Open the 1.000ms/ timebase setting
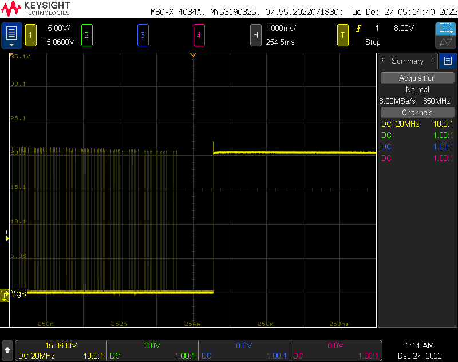 point(281,28)
